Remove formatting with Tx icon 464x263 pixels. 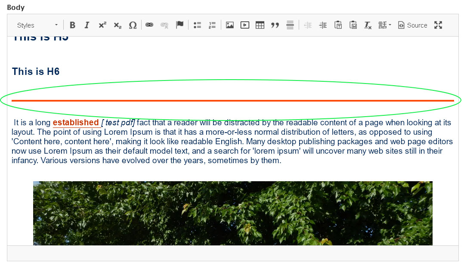coord(368,25)
